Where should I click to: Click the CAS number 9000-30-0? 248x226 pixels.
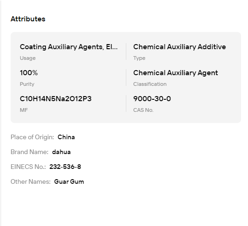click(x=152, y=99)
